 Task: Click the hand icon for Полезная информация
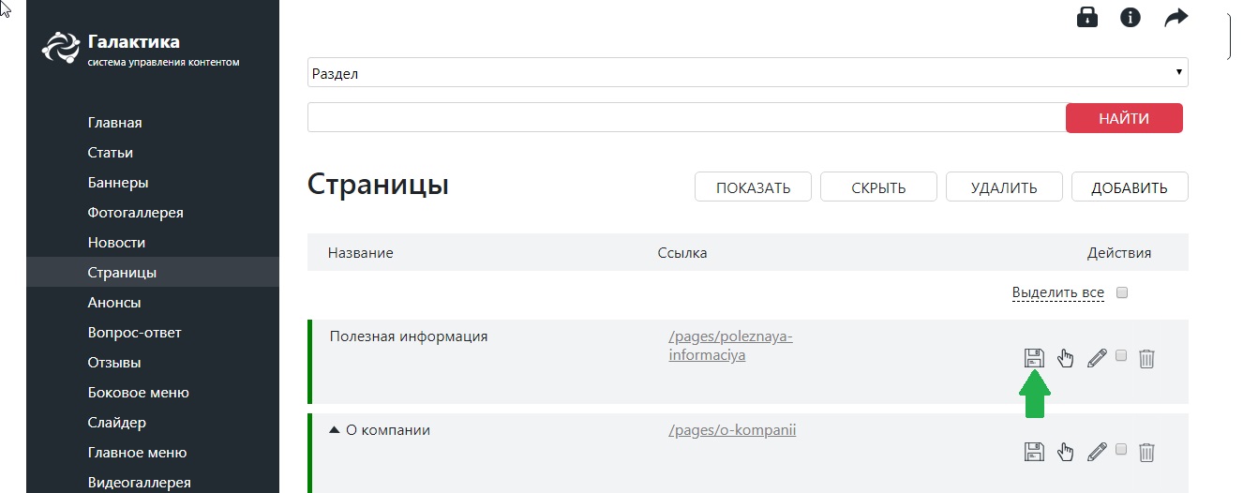[x=1065, y=358]
